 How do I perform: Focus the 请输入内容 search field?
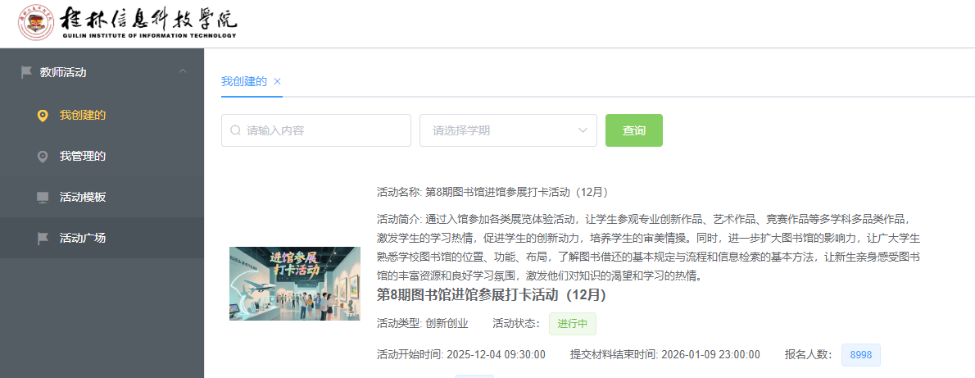324,130
